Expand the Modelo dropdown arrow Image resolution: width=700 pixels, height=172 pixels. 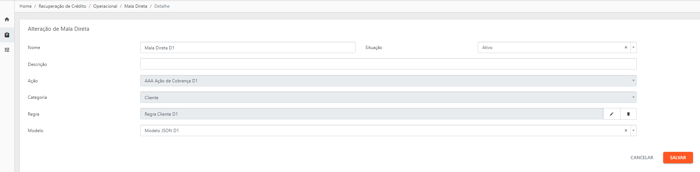(633, 131)
